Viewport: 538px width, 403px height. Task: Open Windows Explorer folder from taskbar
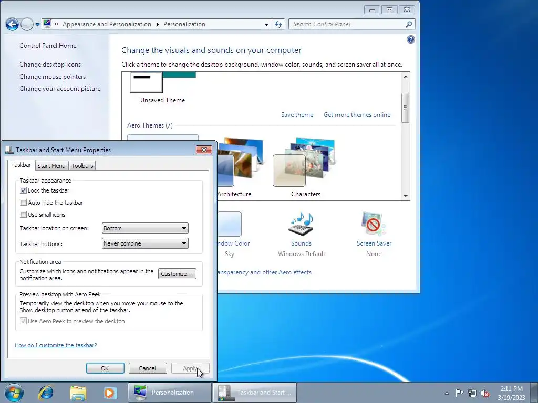coord(78,393)
